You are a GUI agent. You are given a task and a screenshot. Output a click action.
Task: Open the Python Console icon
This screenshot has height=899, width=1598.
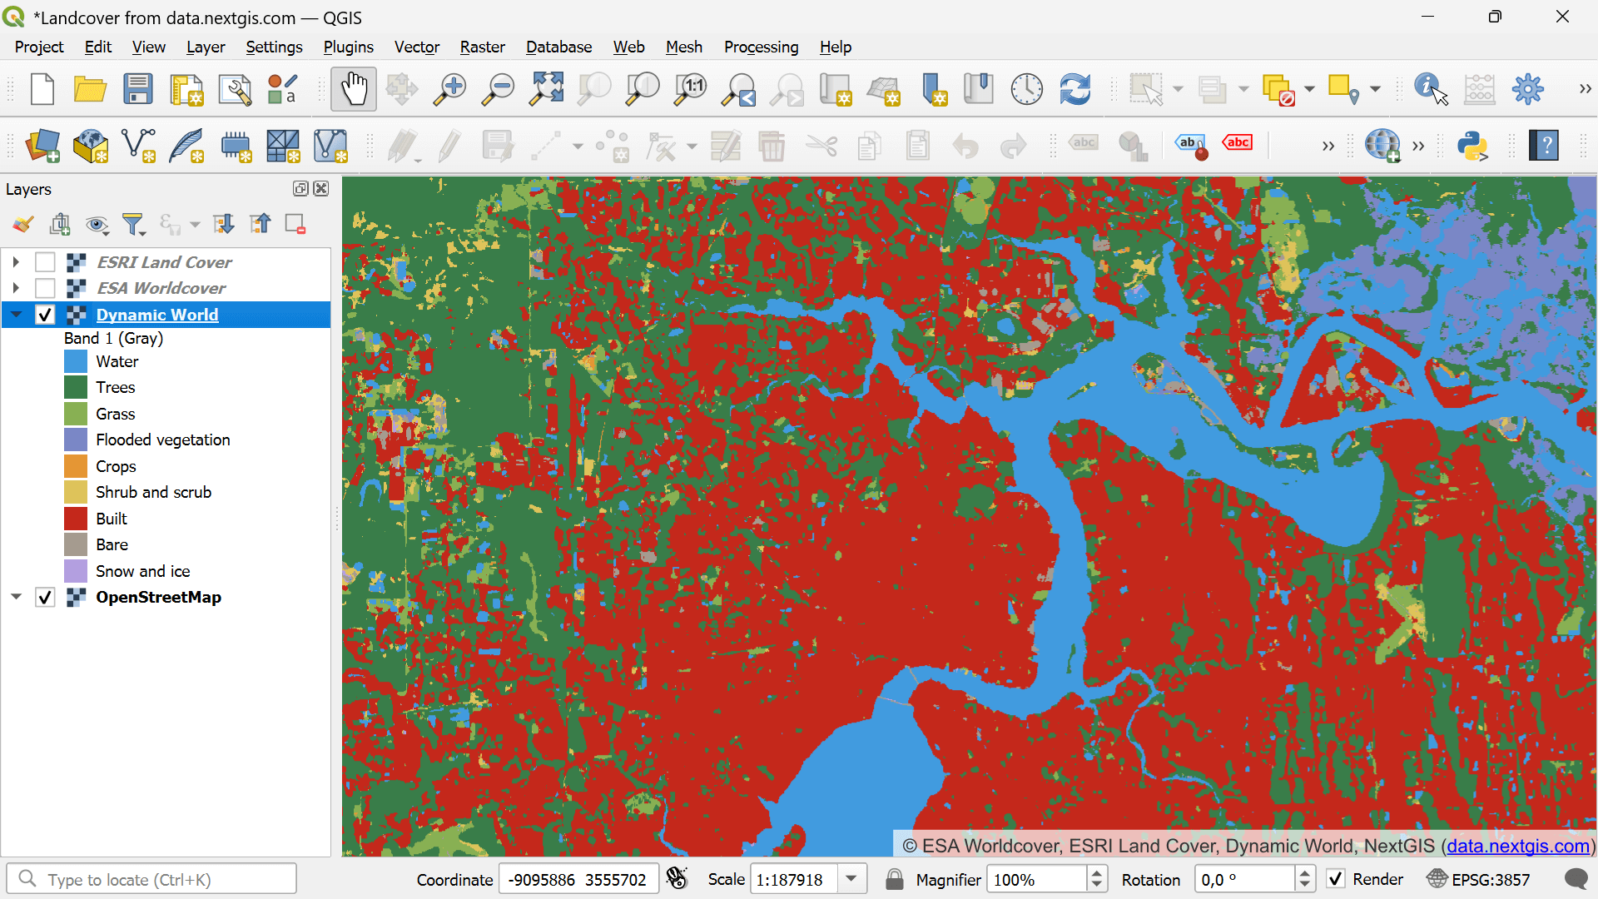coord(1472,146)
